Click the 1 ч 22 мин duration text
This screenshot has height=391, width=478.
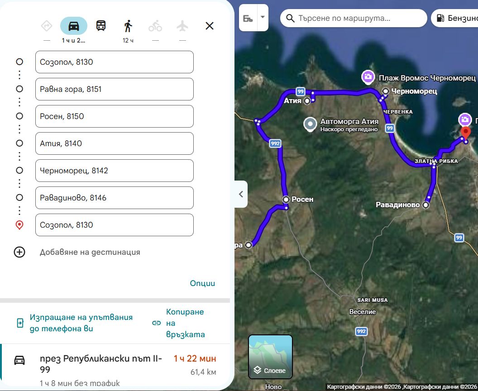click(195, 358)
